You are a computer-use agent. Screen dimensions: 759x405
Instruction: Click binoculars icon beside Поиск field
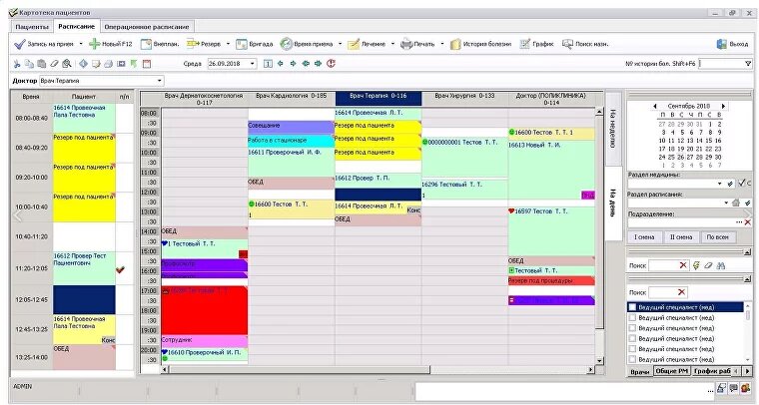point(720,265)
